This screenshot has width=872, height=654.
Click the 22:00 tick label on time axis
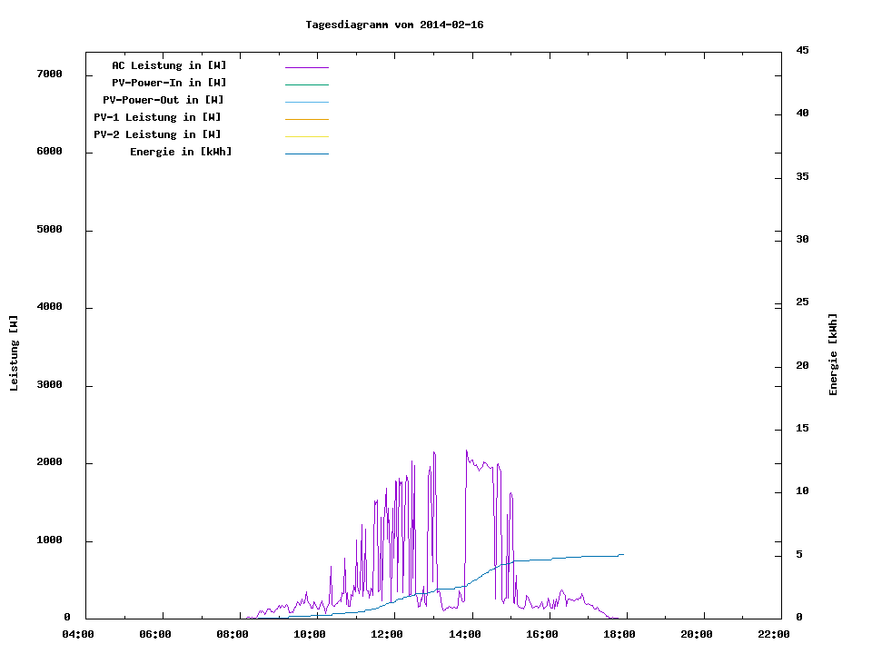click(x=774, y=634)
